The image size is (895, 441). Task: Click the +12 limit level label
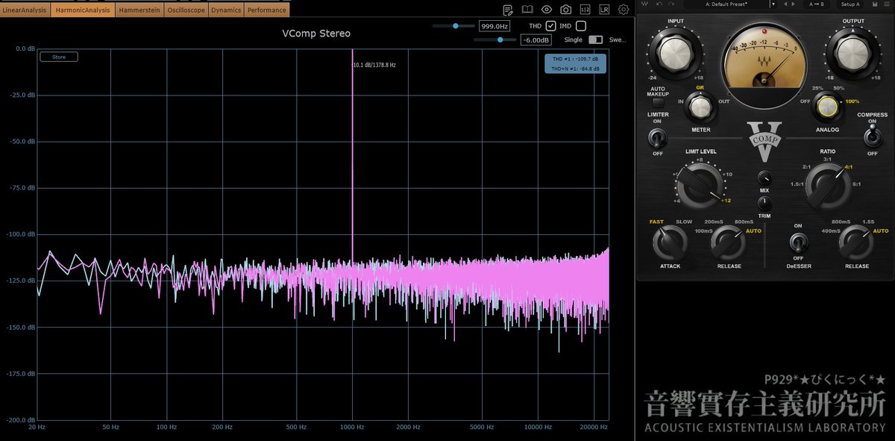click(726, 201)
